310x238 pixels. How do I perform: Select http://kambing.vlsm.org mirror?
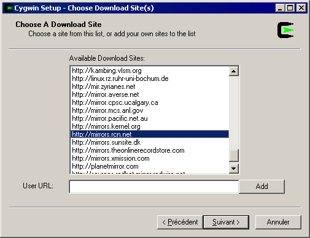pos(150,71)
